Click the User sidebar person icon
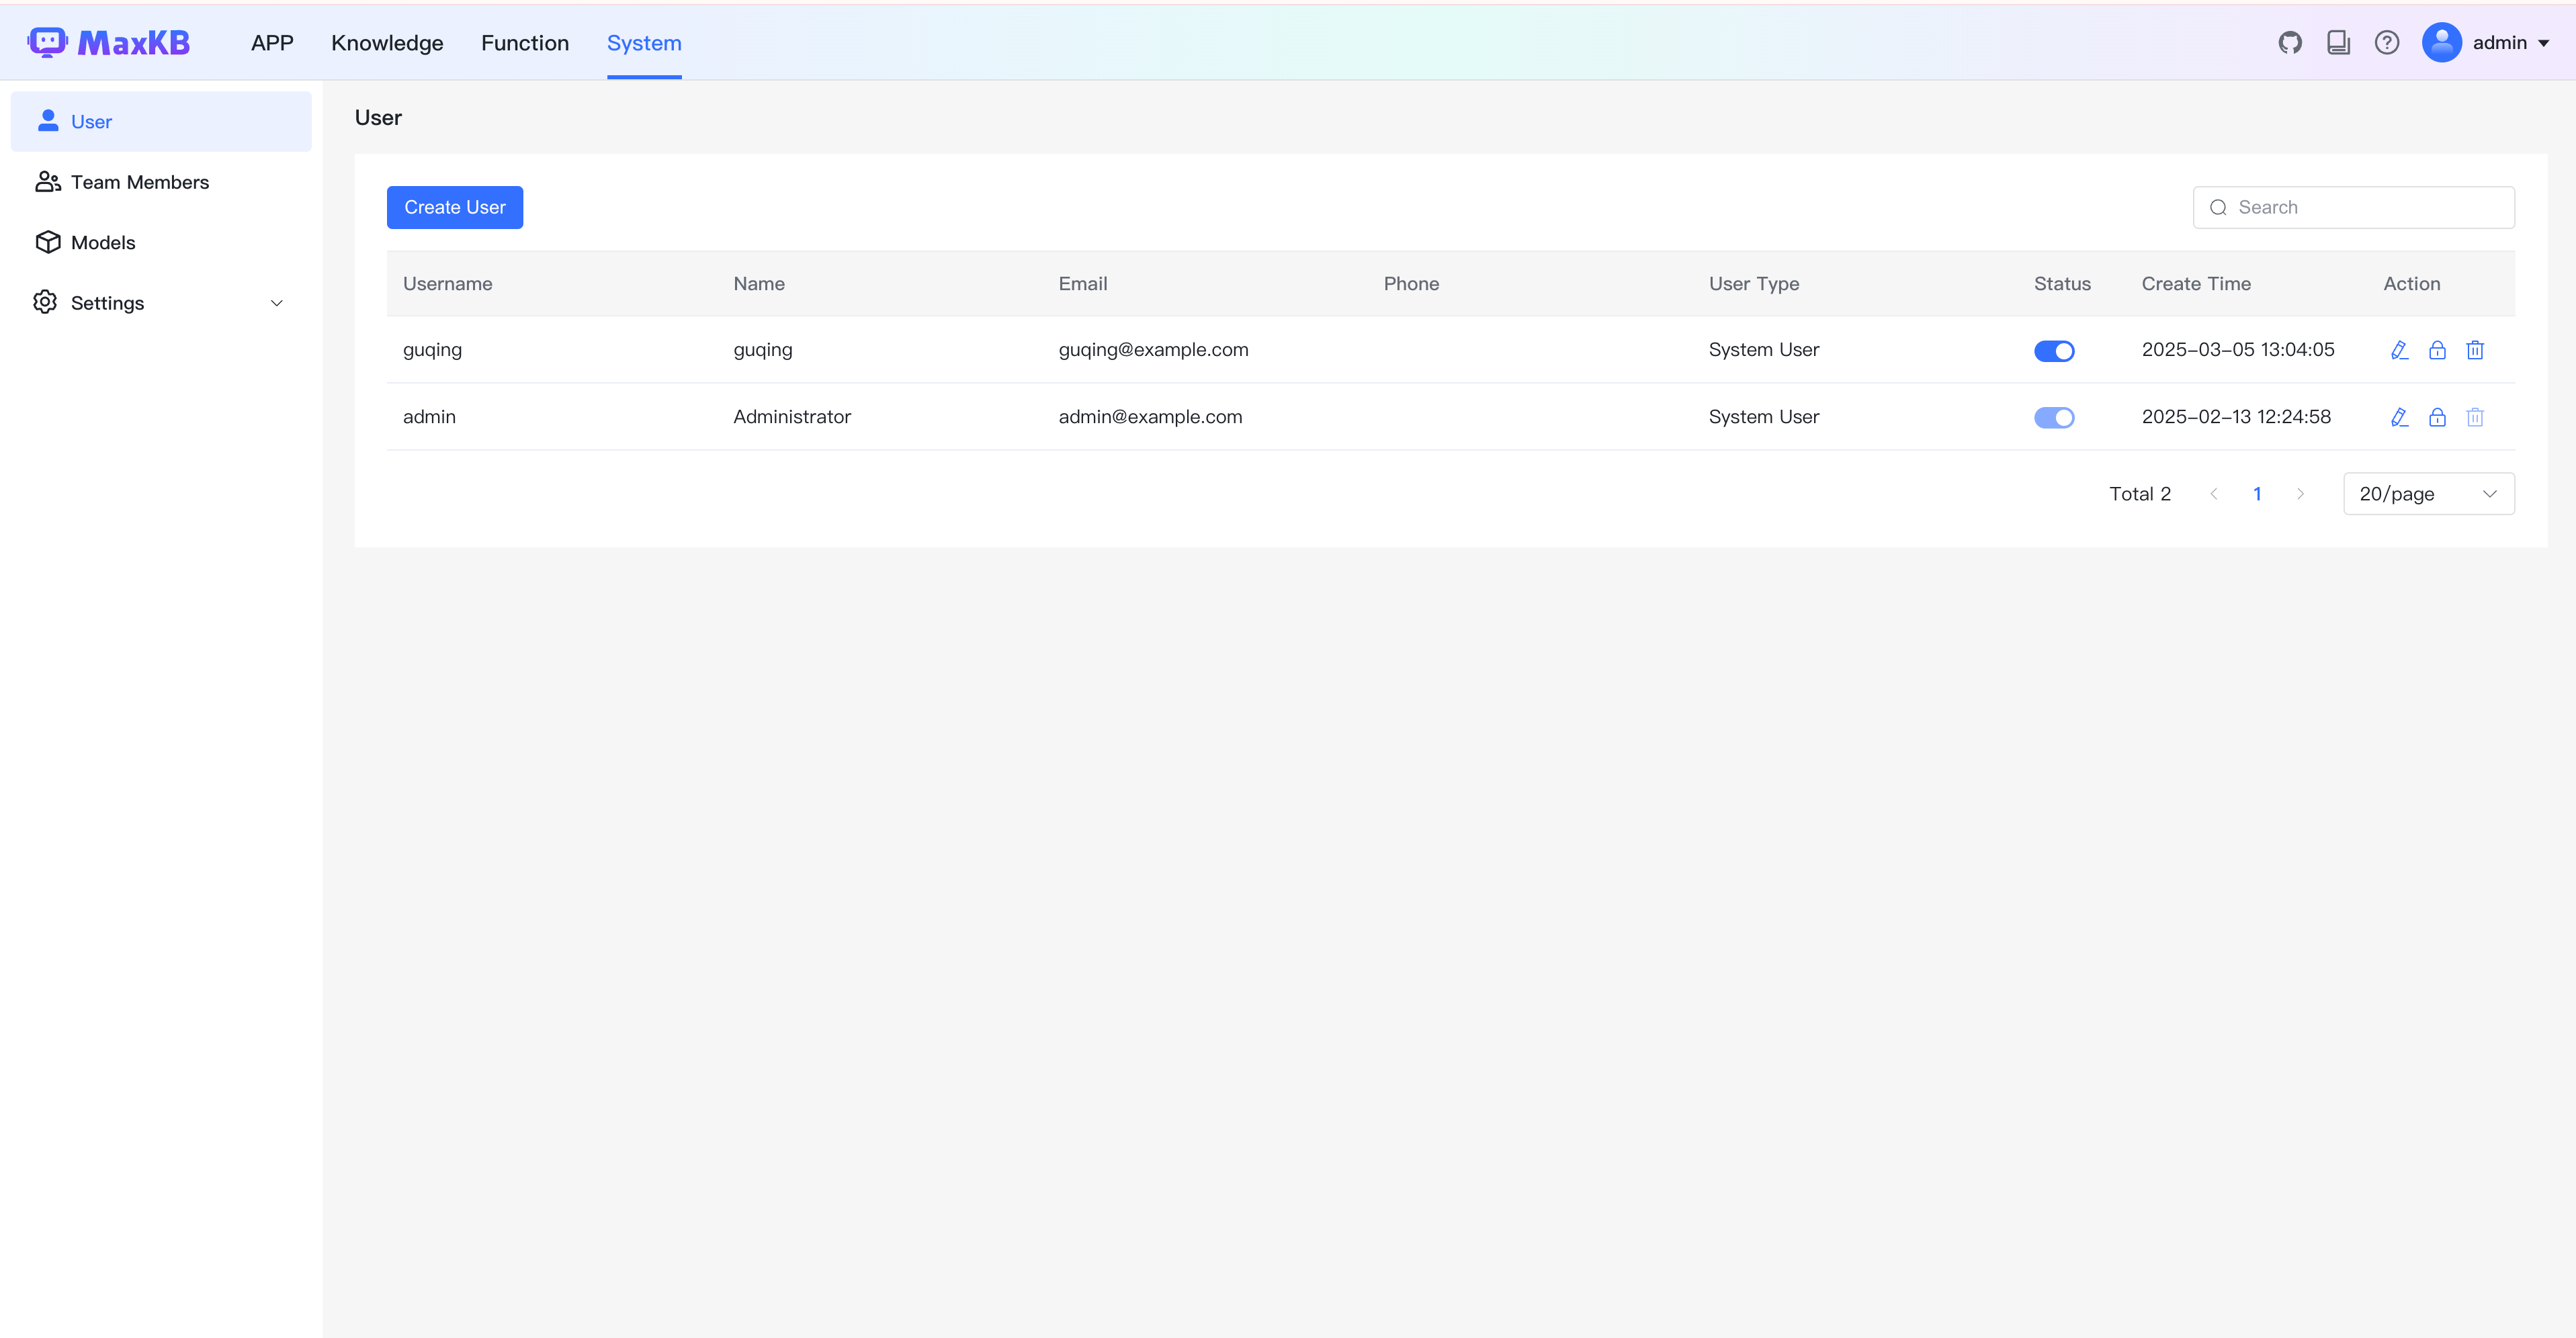 pos(47,121)
